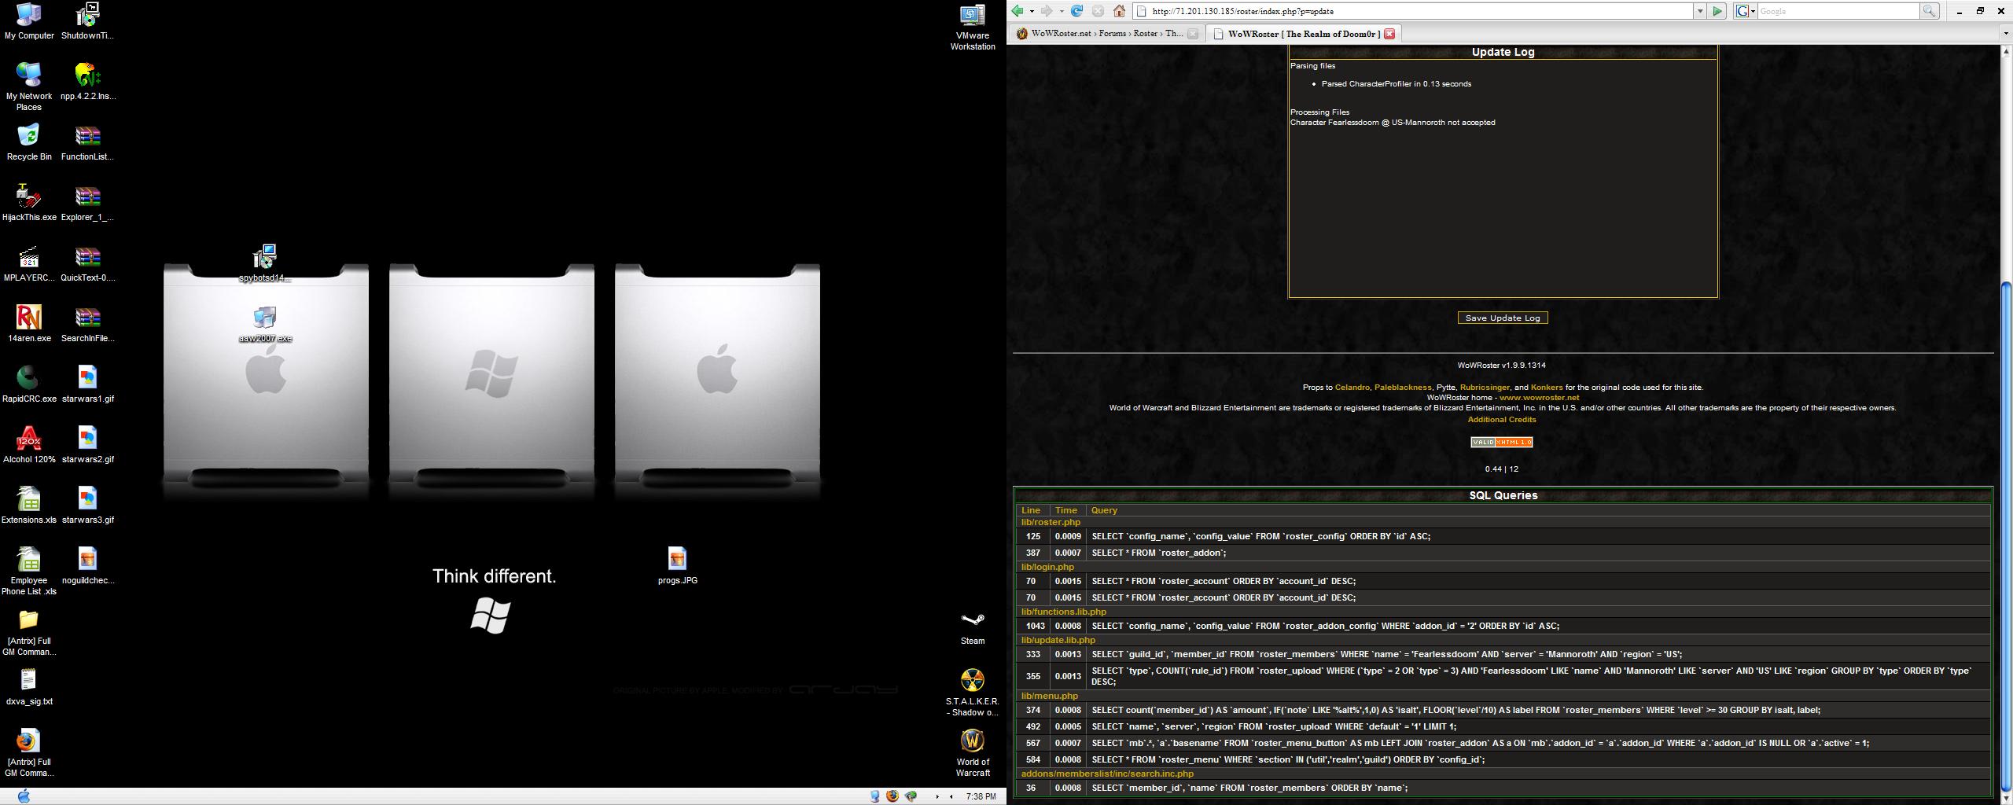Screen dimensions: 2013x805
Task: Open the forward-history dropdown arrow
Action: [x=1061, y=11]
